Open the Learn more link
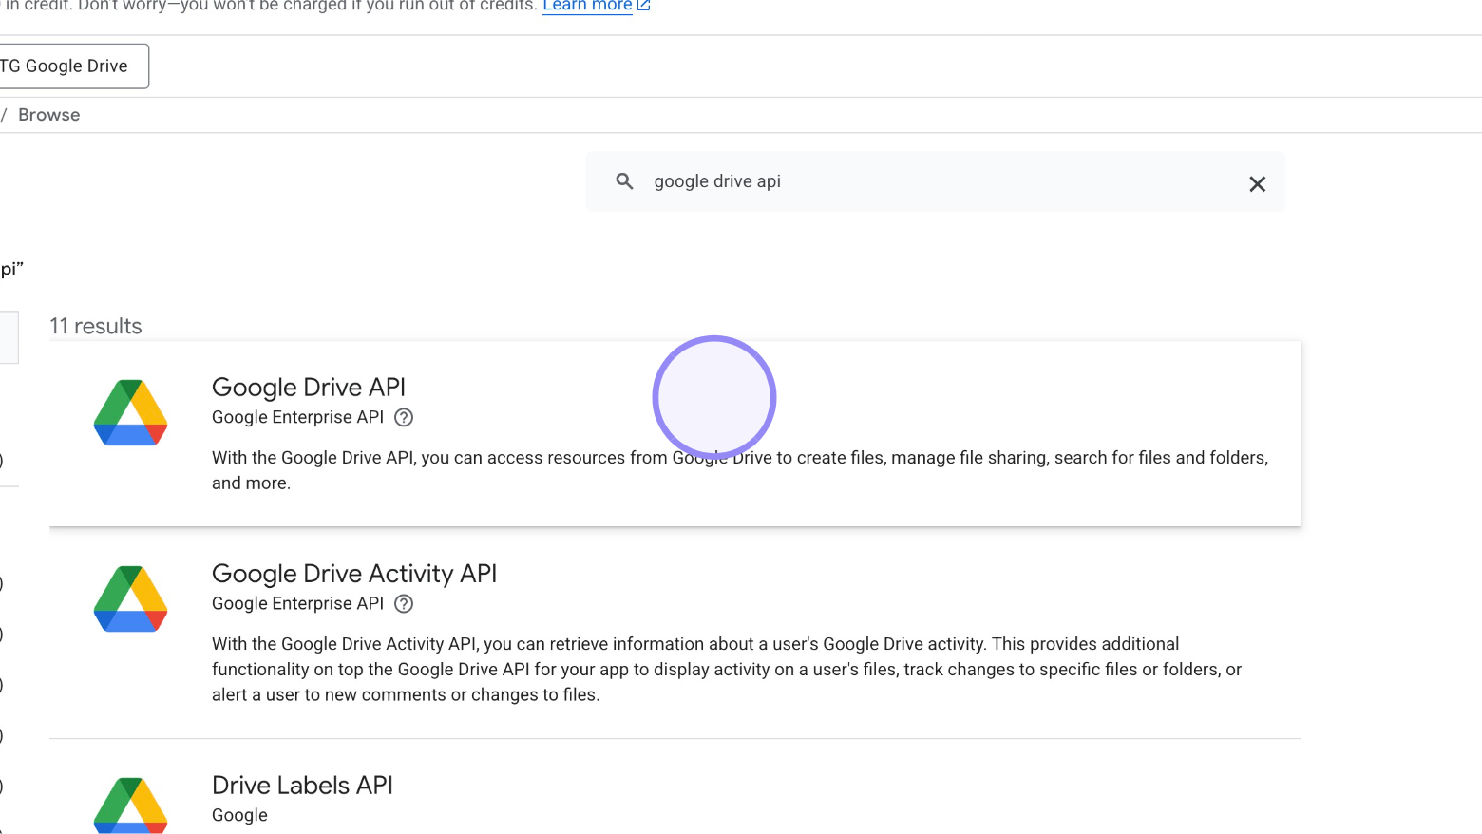Screen dimensions: 1482x834 [586, 6]
